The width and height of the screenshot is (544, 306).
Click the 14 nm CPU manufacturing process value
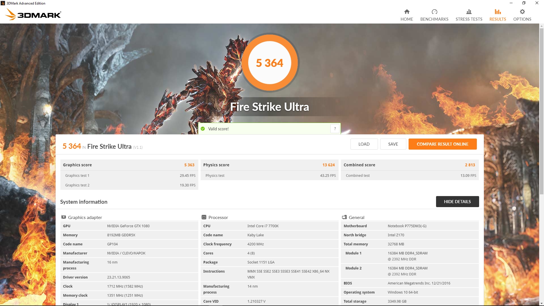pos(252,286)
